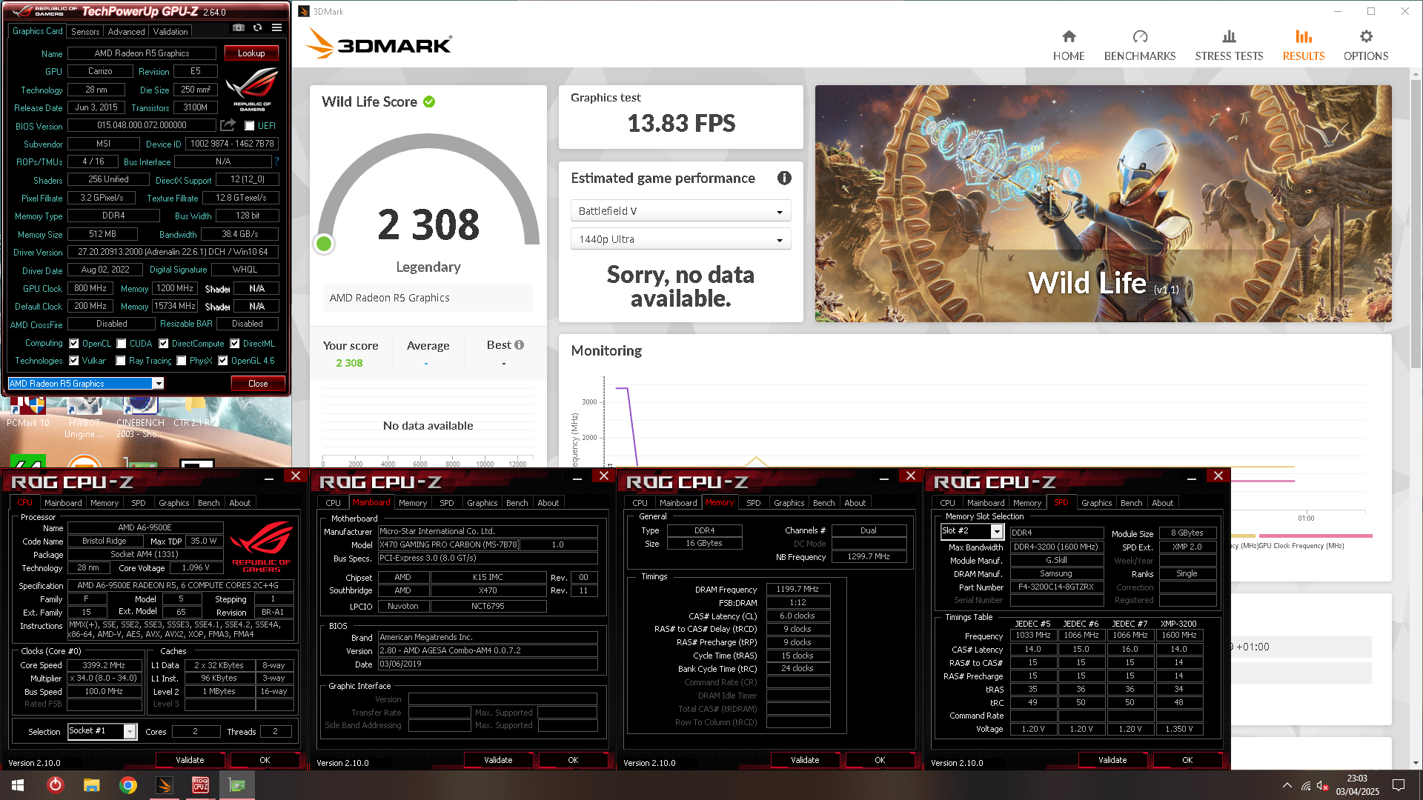Click the Lookup button in GPU-Z
Viewport: 1423px width, 800px height.
pos(251,53)
